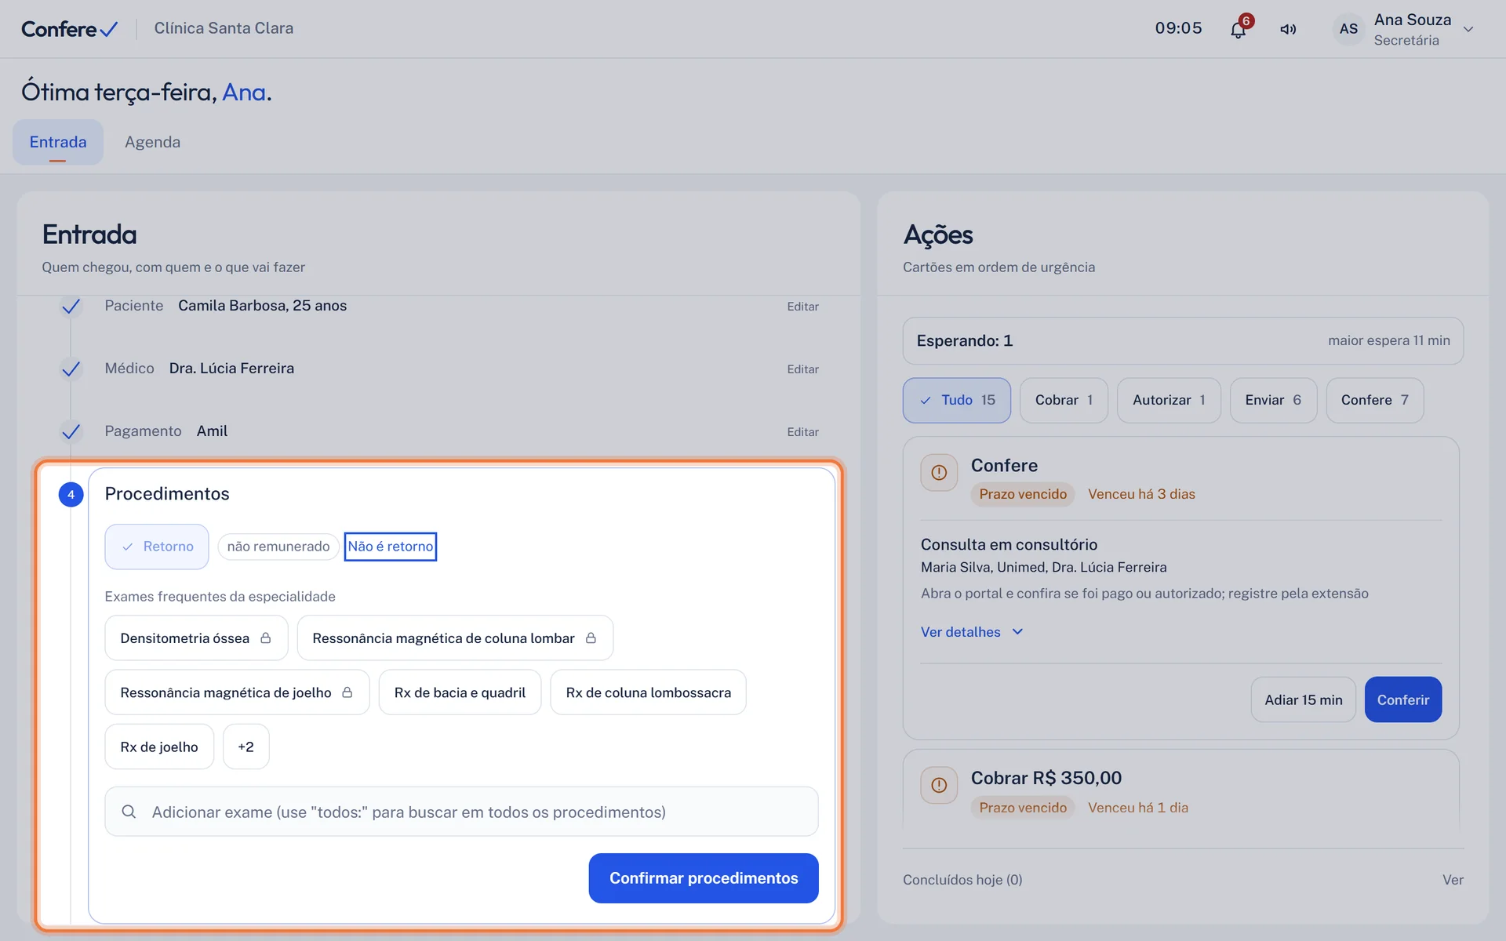This screenshot has width=1506, height=941.
Task: Click the warning icon on Confere card
Action: pos(939,473)
